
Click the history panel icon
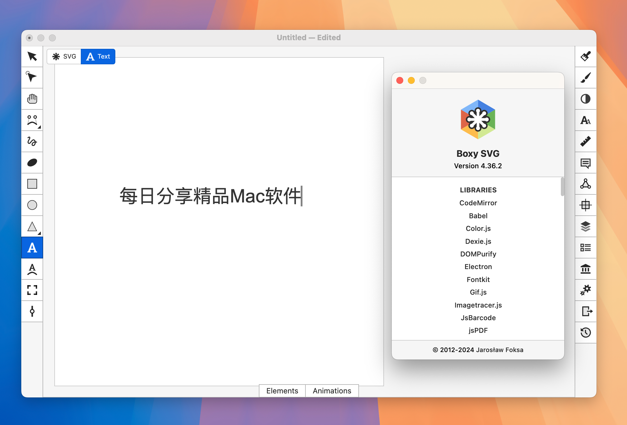pyautogui.click(x=585, y=332)
